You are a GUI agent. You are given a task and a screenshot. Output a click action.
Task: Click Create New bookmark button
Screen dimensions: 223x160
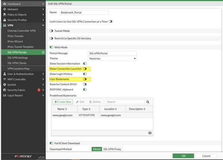click(63, 102)
